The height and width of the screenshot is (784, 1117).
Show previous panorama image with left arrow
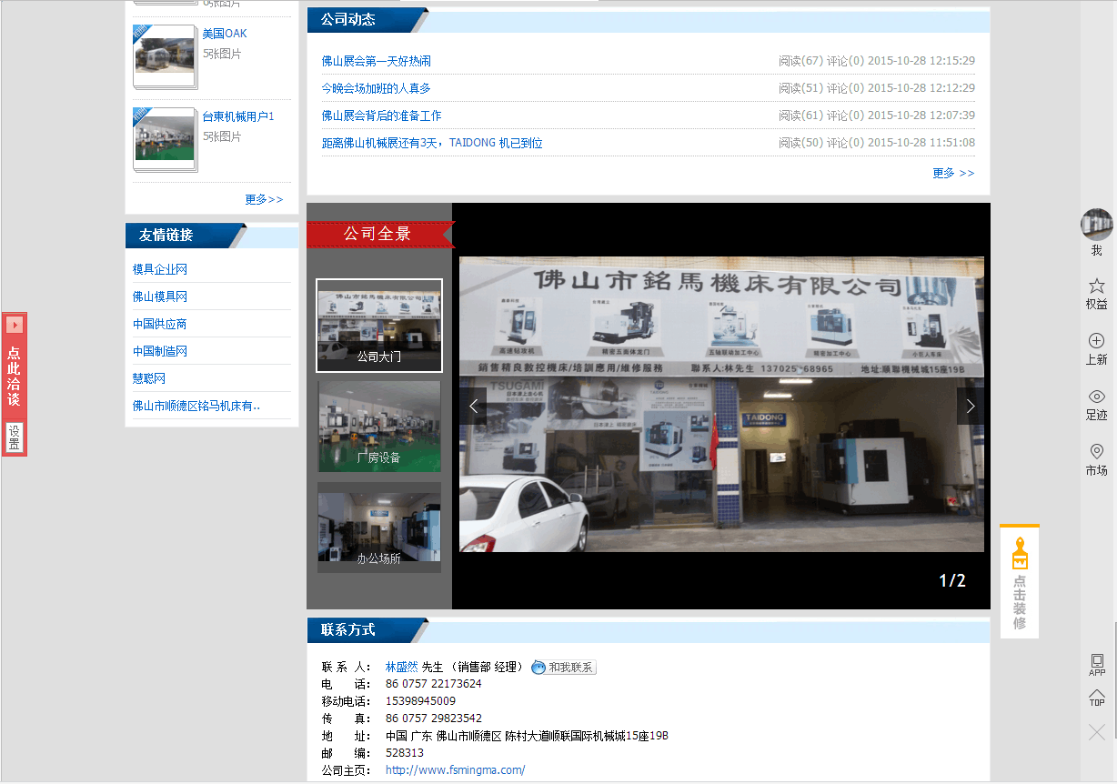point(473,406)
